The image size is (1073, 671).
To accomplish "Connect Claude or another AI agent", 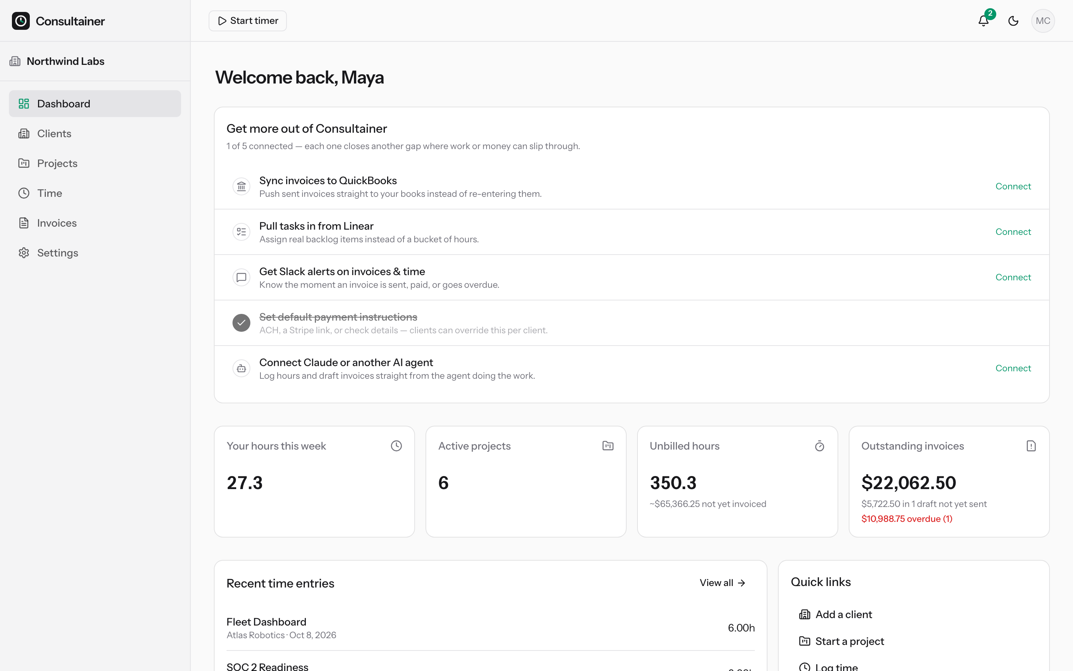I will [1013, 368].
